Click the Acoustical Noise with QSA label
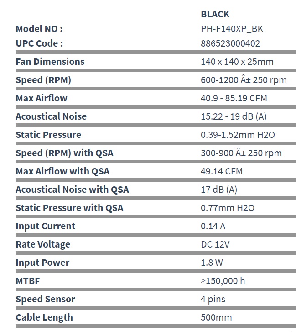296x332 pixels. (x=72, y=190)
